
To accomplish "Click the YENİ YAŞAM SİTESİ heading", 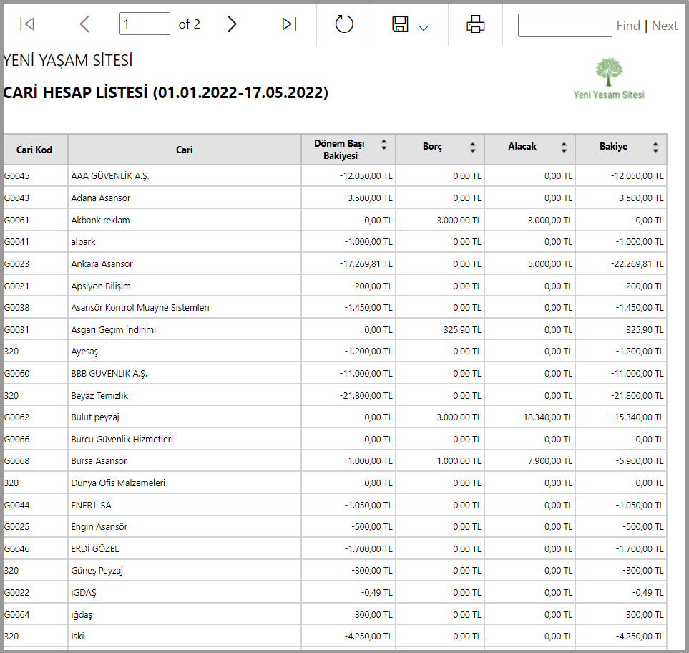I will click(x=68, y=60).
